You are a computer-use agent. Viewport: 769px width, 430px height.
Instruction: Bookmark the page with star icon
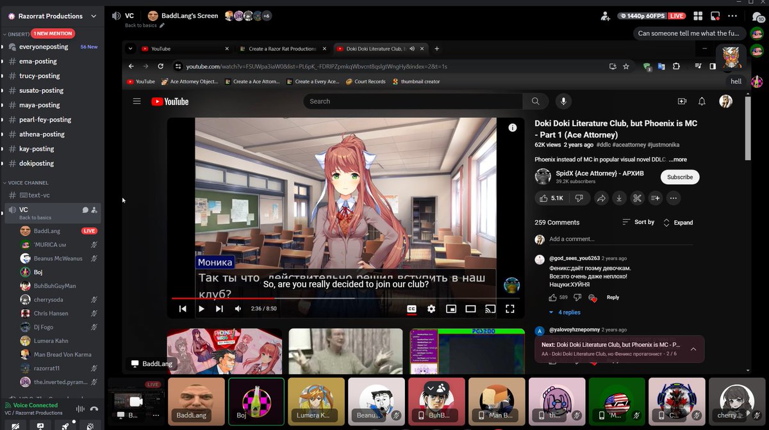coord(626,66)
